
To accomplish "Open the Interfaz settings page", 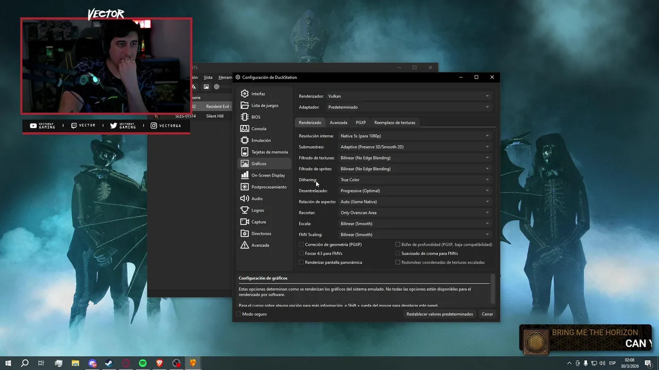I will (x=265, y=94).
